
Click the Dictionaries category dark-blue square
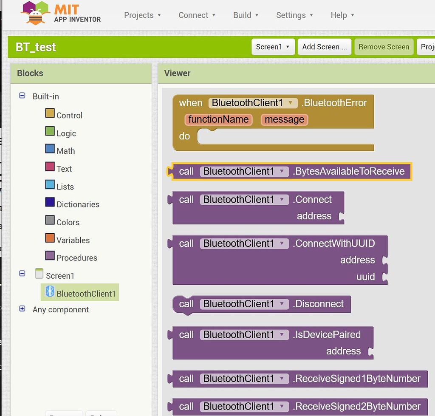click(50, 203)
